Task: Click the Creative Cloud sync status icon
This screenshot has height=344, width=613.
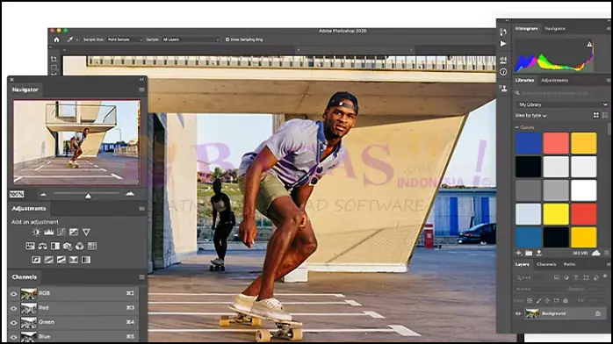Action: (595, 253)
